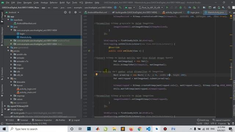Click the lightbulb intention icon on line 122
Viewport: 235px width, 132px height.
tap(97, 74)
